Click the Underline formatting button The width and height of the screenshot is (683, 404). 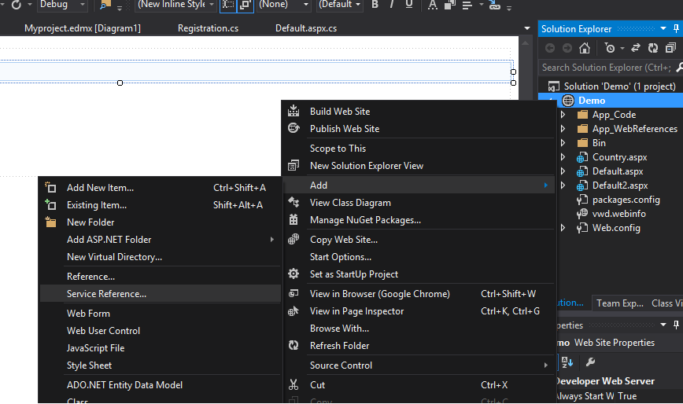pyautogui.click(x=408, y=5)
